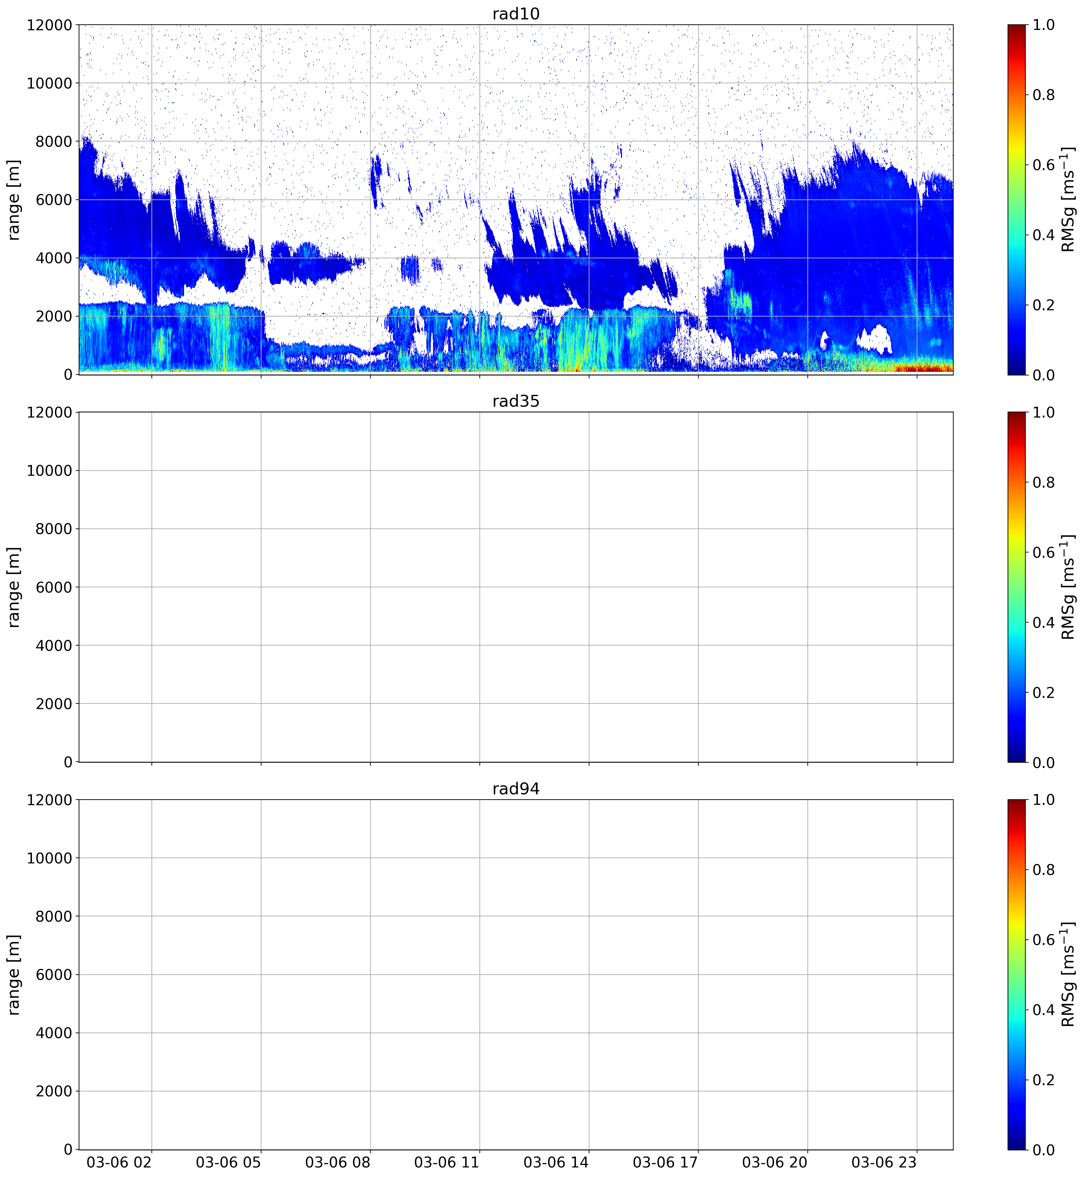Click the 0.0 tick on rad35 colorbar
This screenshot has height=1177, width=1085.
[x=1044, y=762]
